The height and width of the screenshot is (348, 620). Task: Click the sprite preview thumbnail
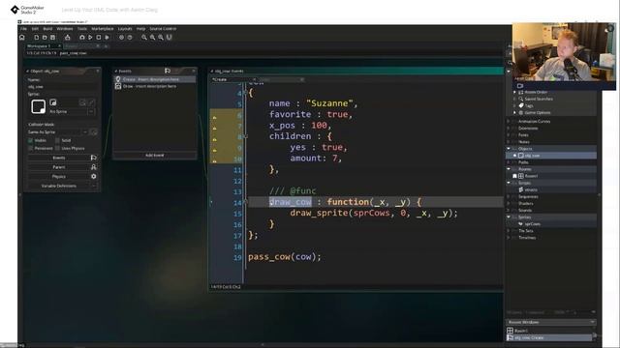point(39,106)
